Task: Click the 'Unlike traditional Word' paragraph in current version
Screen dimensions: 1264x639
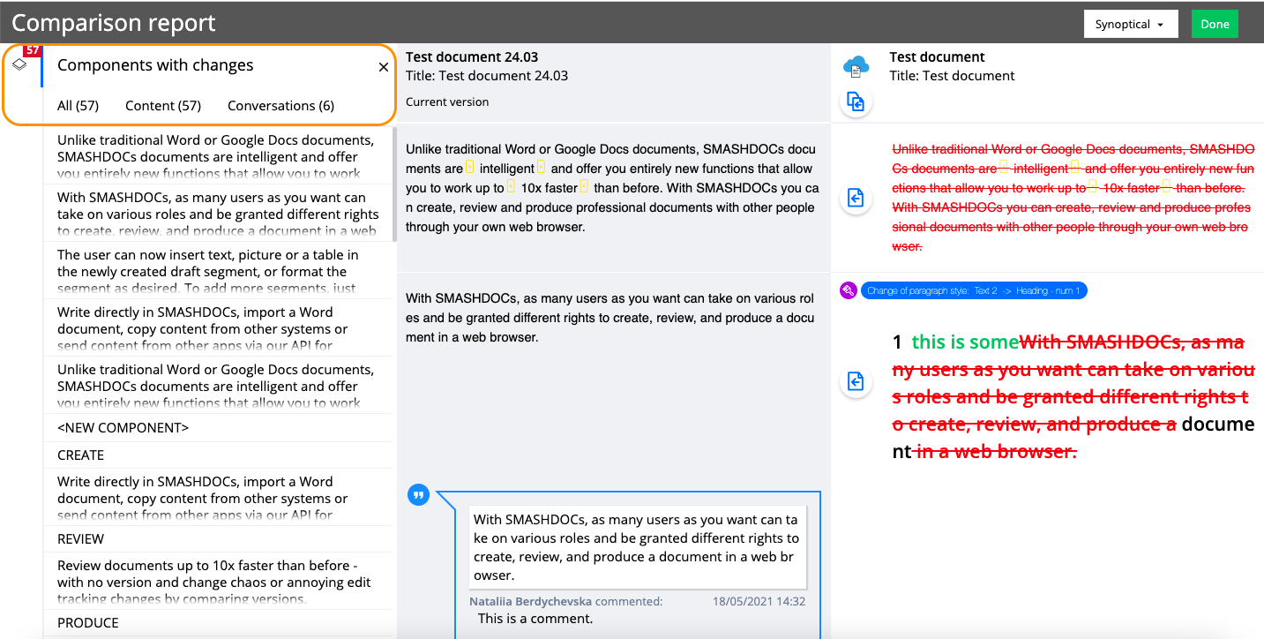Action: (612, 188)
